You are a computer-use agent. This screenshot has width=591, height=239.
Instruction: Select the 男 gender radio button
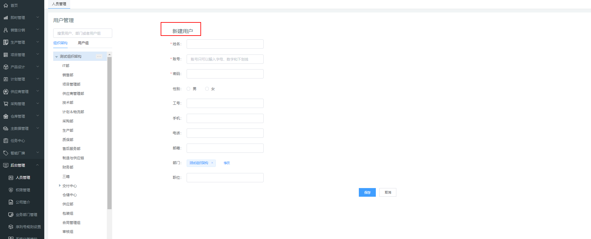coord(189,89)
